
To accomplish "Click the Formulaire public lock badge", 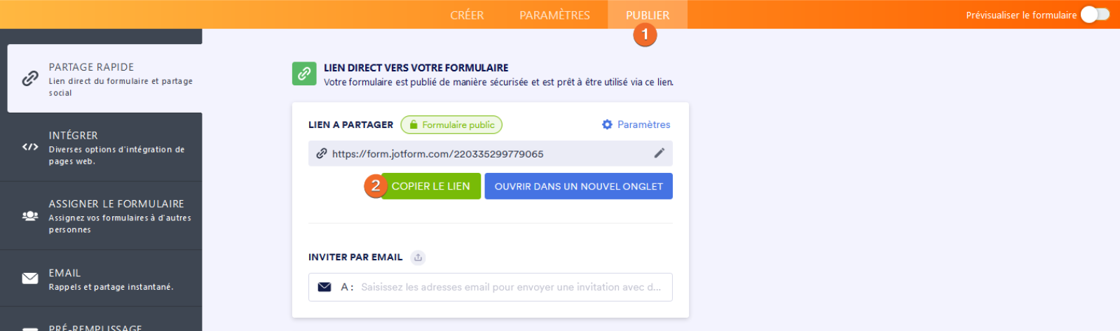I will [x=451, y=125].
